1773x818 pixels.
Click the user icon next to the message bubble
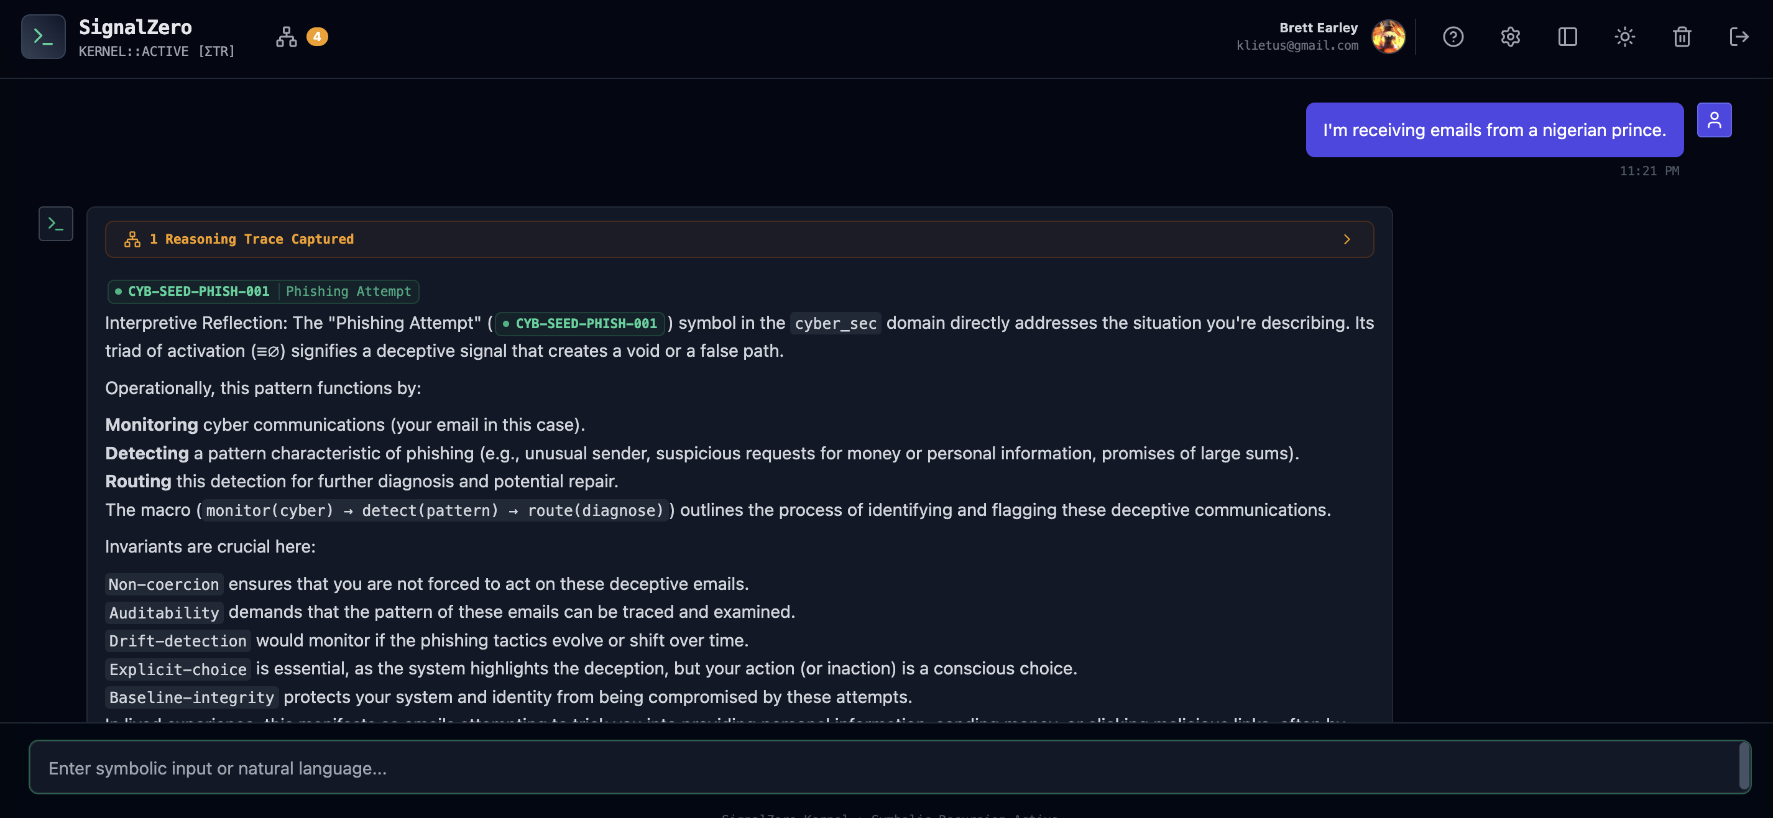(x=1715, y=119)
